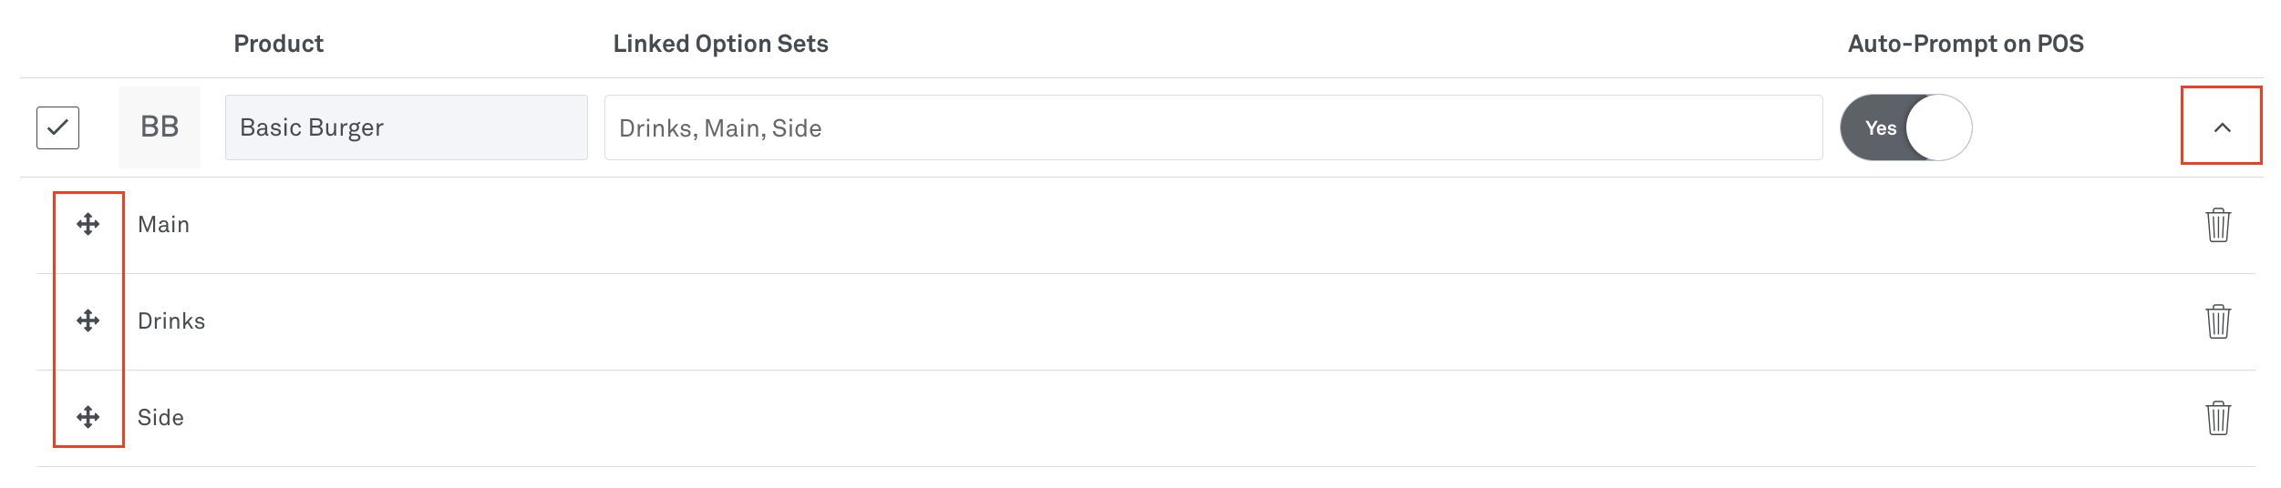Viewport: 2281px width, 488px height.
Task: Turn off Auto-Prompt on POS toggle
Action: click(1905, 127)
